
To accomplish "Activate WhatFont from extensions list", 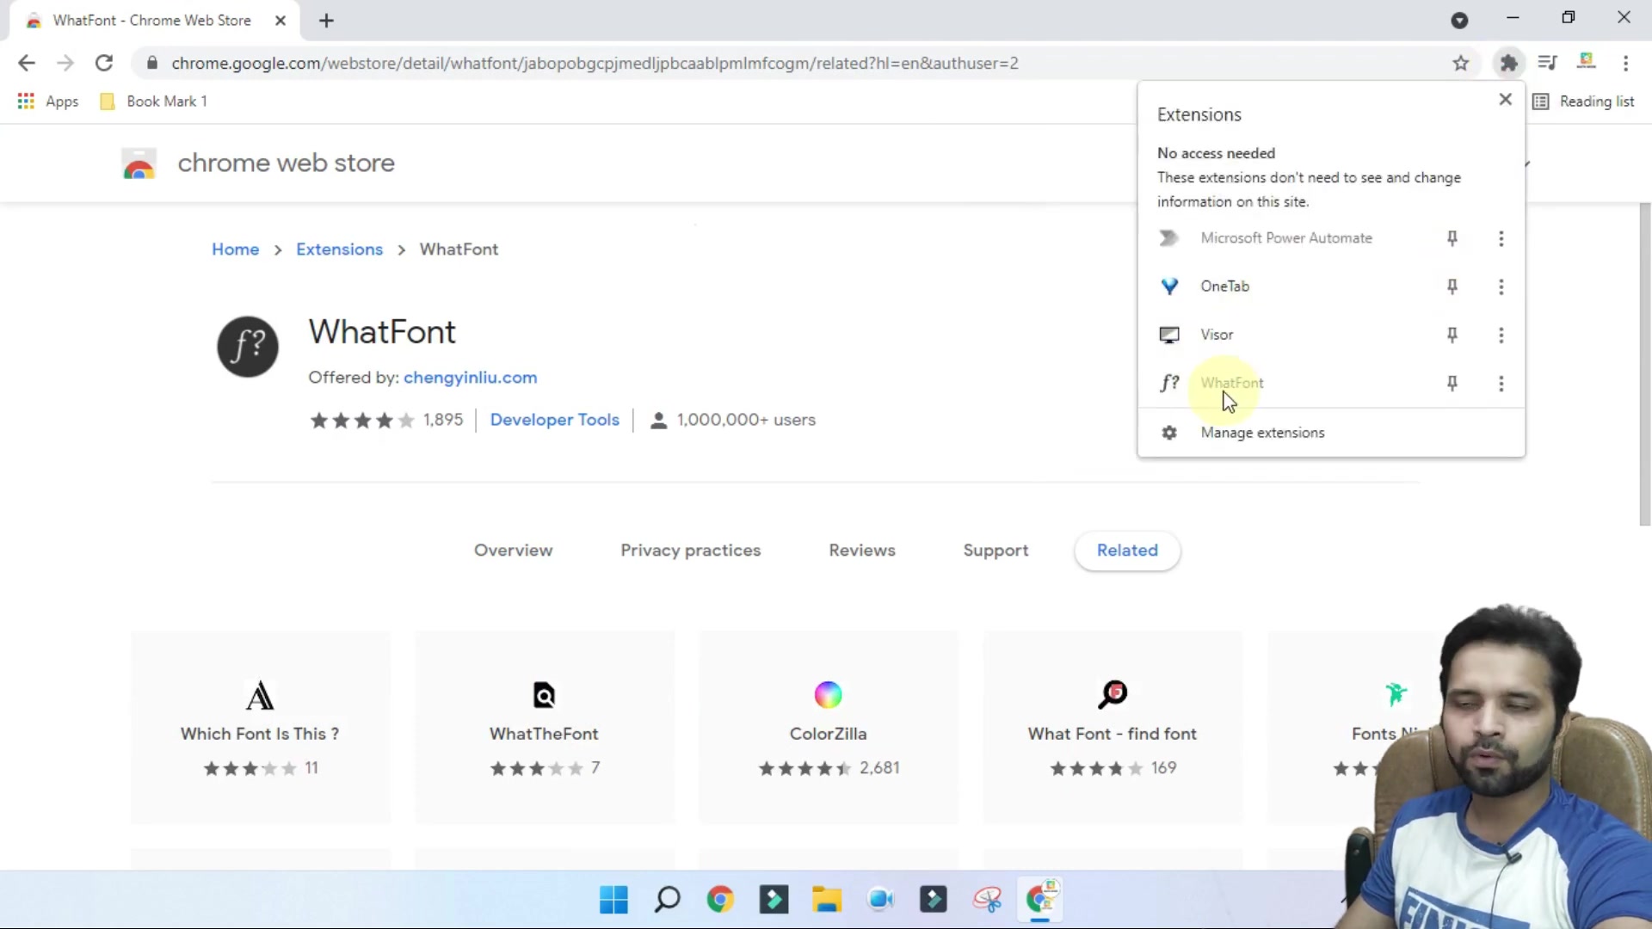I will pyautogui.click(x=1231, y=383).
